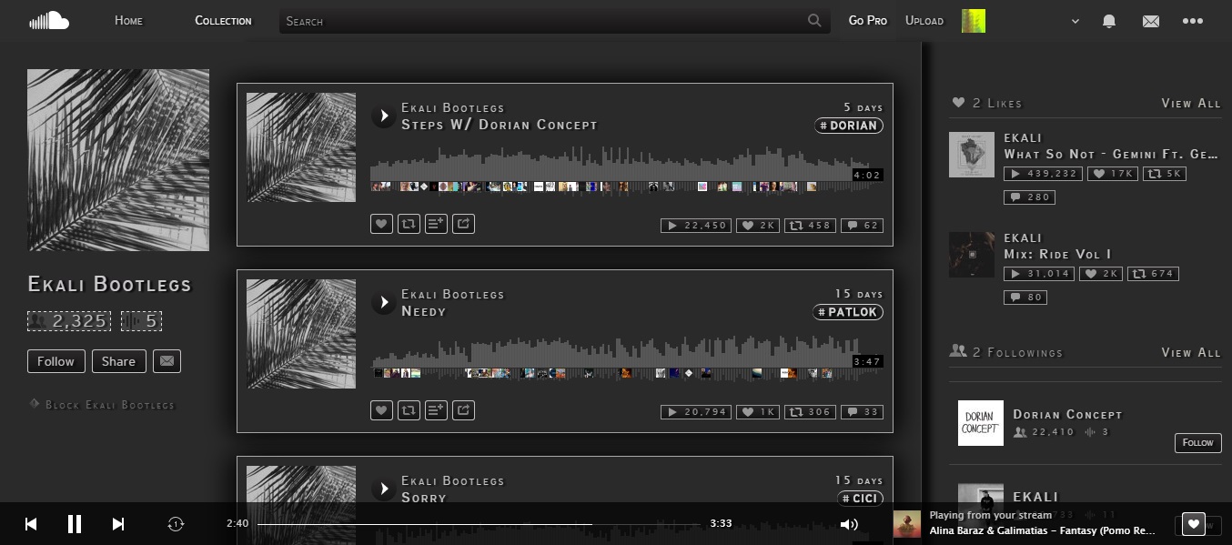Screen dimensions: 1232x545
Task: Click the Search input field
Action: tap(546, 21)
